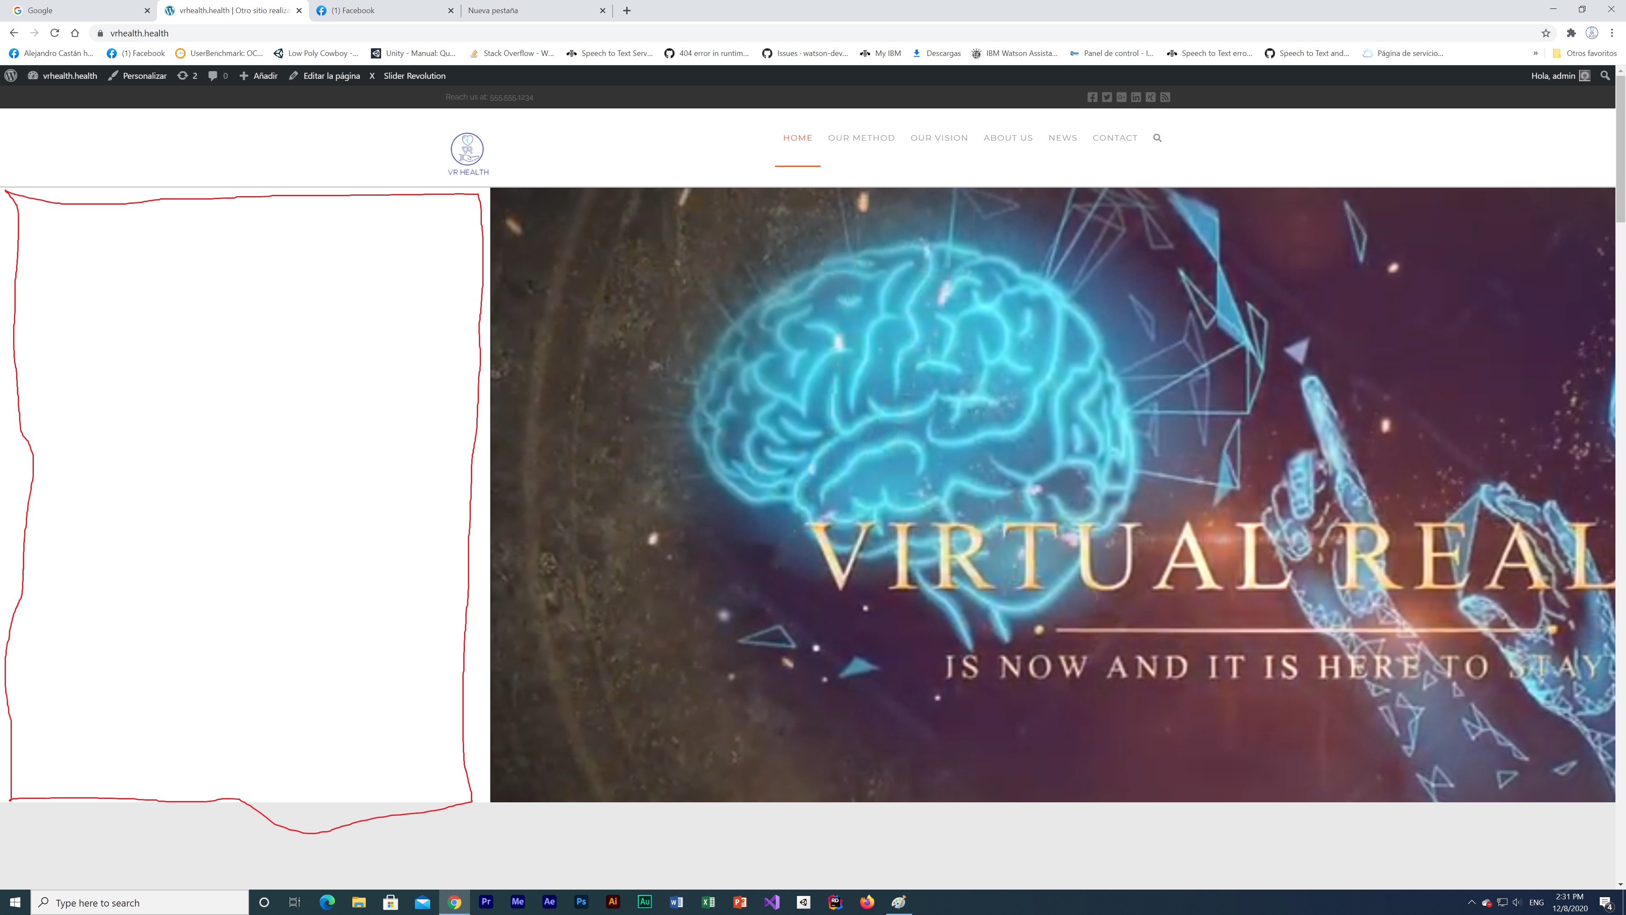
Task: Switch to the (1) Facebook browser tab
Action: coord(384,11)
